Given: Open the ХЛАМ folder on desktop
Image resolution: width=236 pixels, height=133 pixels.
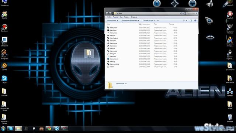Looking at the screenshot, I should [x=230, y=105].
